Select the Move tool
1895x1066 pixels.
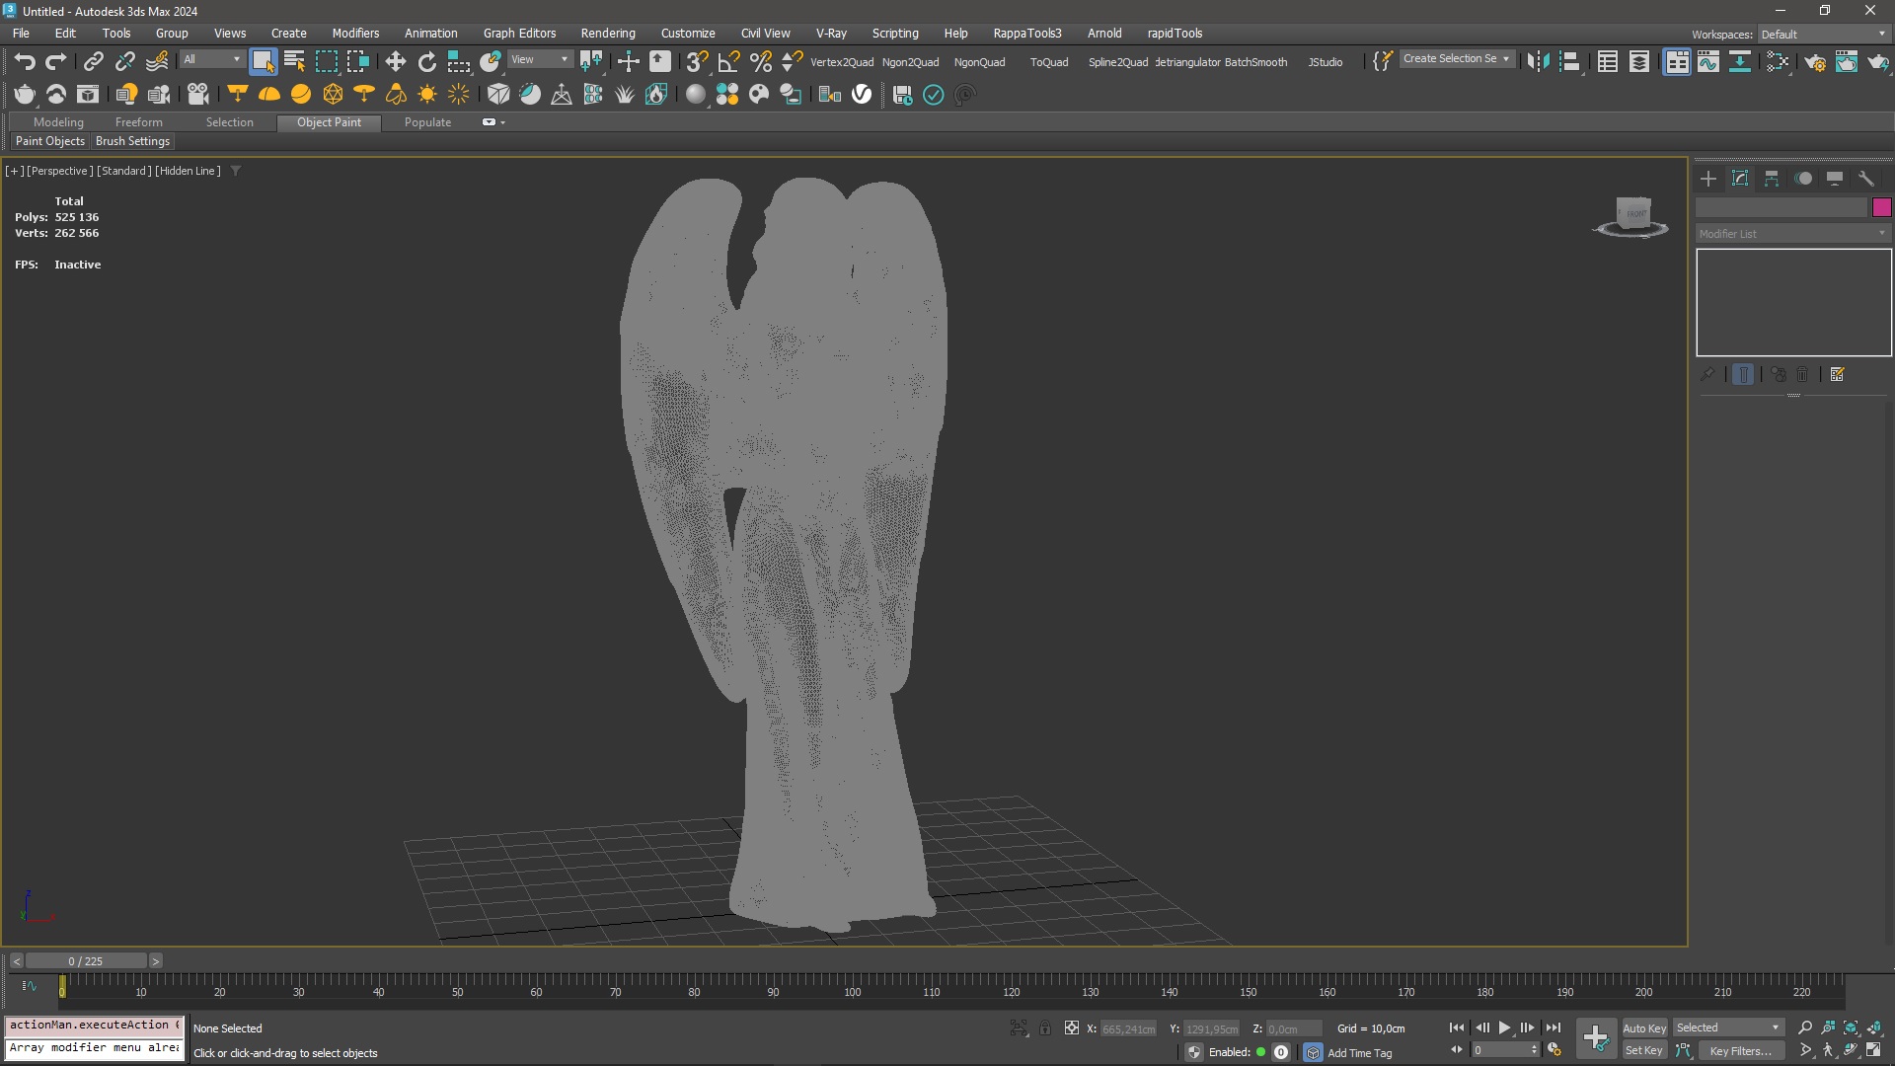coord(395,61)
